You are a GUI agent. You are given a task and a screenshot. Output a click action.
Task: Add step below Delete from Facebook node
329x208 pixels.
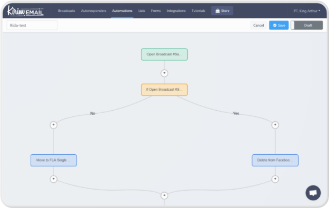click(x=275, y=179)
